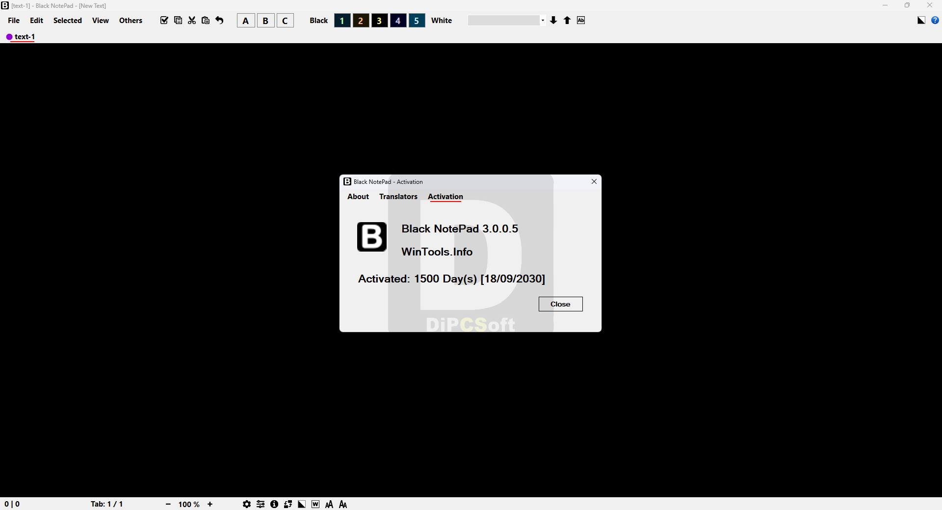Select color scheme swatch 5

pos(417,21)
